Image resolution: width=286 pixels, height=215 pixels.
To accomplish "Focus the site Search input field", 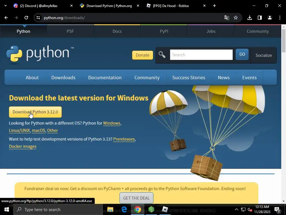I will click(201, 55).
